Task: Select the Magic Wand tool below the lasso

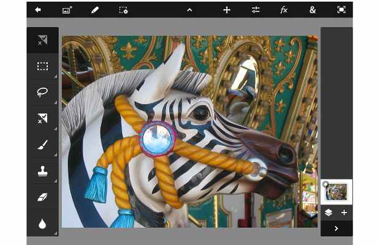Action: (42, 118)
